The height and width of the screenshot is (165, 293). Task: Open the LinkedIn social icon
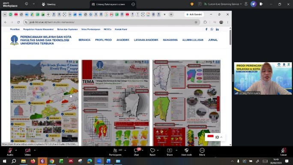click(217, 29)
